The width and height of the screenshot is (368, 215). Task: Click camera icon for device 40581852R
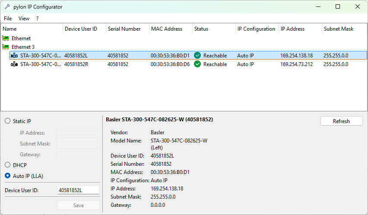point(14,64)
